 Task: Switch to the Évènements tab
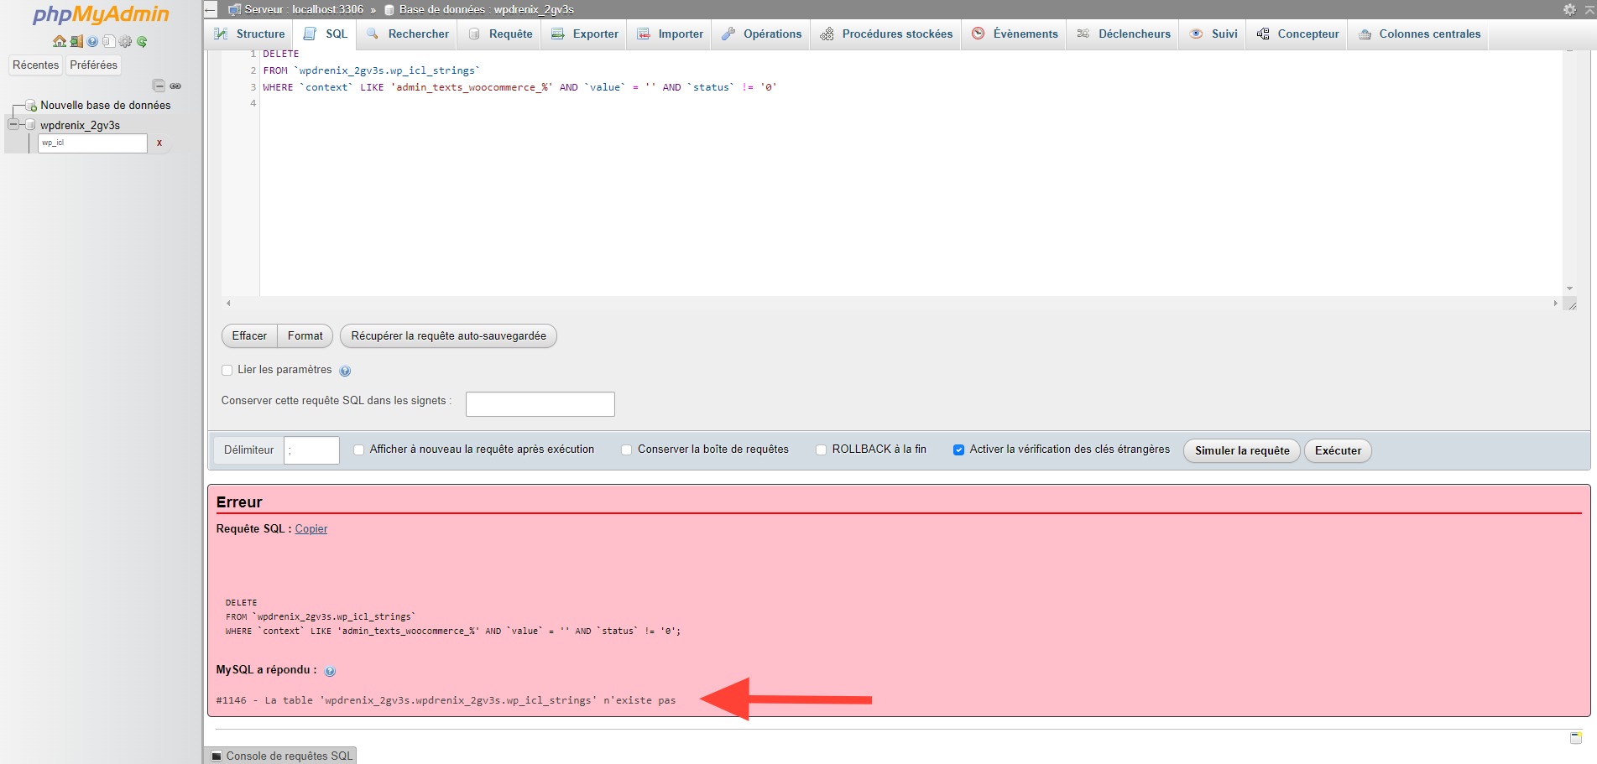[1015, 34]
